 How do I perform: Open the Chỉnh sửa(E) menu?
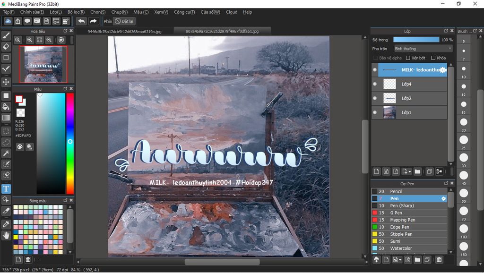pos(32,12)
